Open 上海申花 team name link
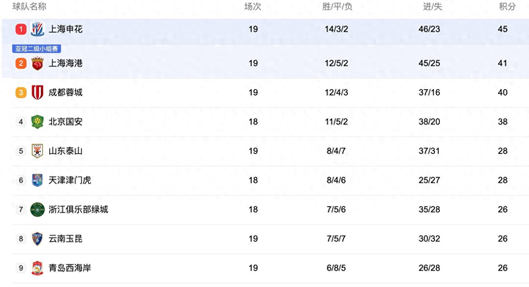This screenshot has width=529, height=287. (66, 29)
